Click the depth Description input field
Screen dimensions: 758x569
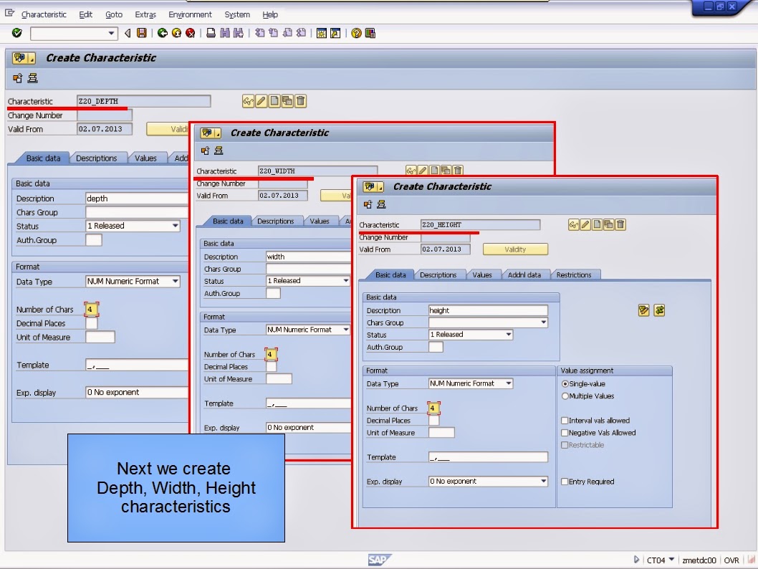click(137, 199)
